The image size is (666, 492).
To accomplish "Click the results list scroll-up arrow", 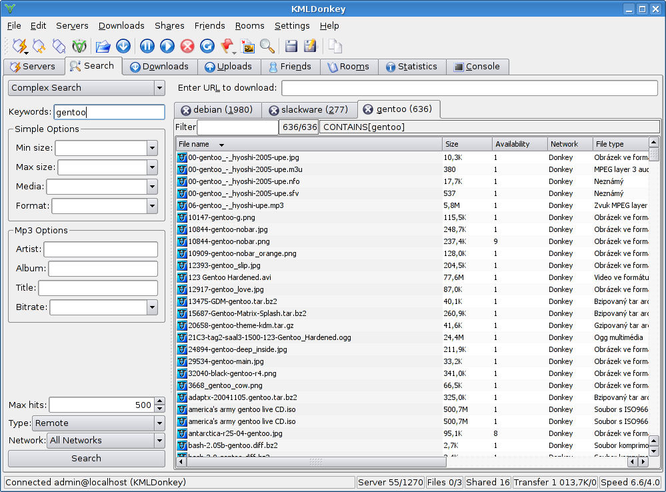I will (654, 142).
